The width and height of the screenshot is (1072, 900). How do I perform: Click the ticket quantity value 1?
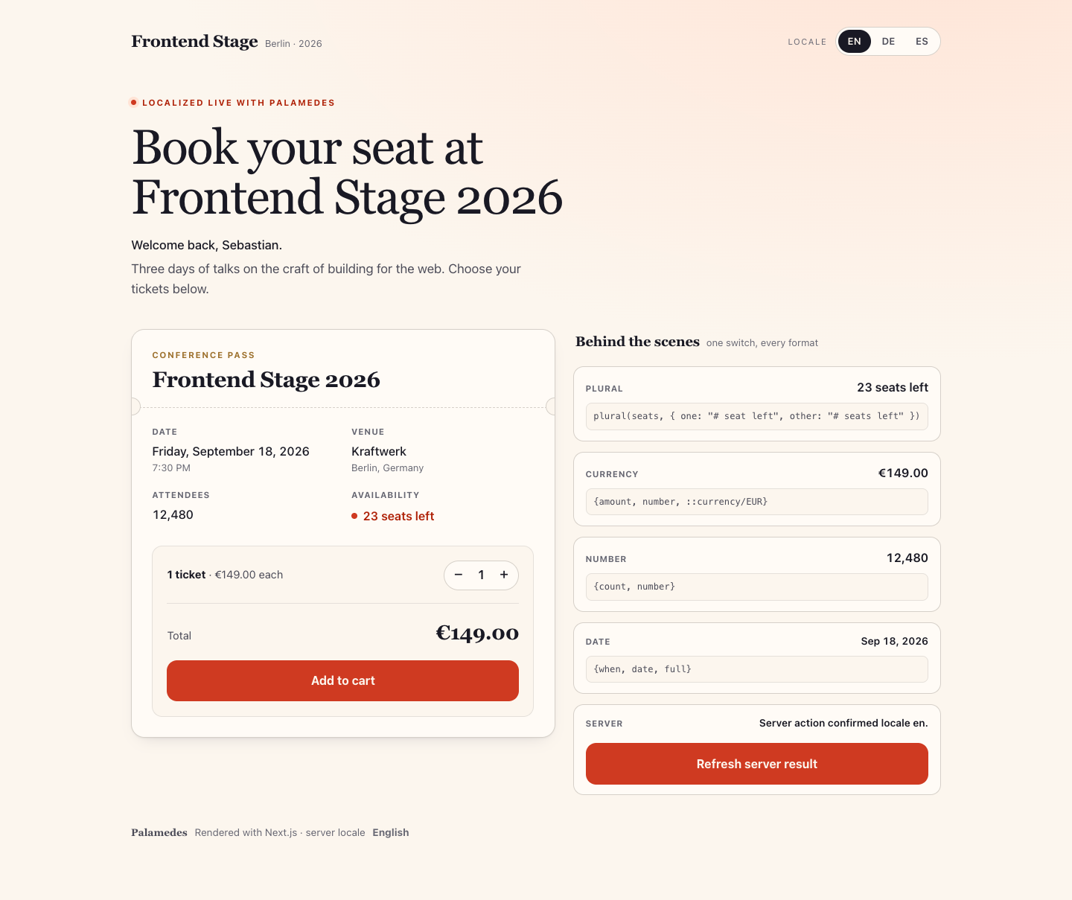tap(481, 575)
